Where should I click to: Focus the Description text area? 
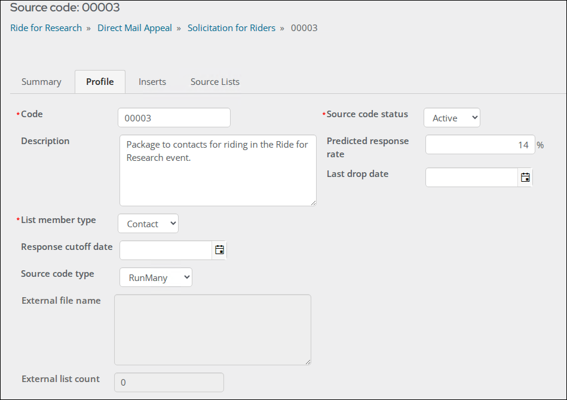coord(218,170)
